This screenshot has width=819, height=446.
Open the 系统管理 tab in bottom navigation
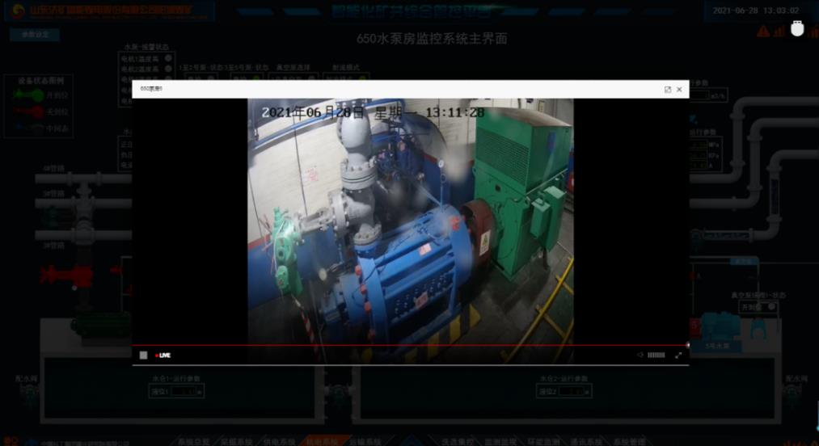(629, 441)
